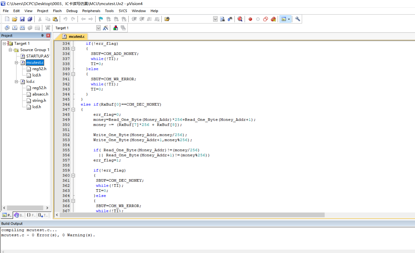Image resolution: width=415 pixels, height=253 pixels.
Task: Collapse lcd.c tree node
Action: click(x=17, y=82)
